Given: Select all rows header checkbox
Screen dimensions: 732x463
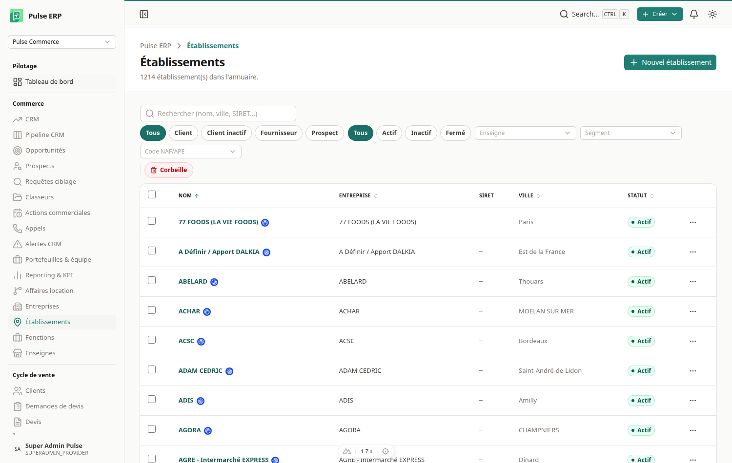Looking at the screenshot, I should (x=152, y=194).
